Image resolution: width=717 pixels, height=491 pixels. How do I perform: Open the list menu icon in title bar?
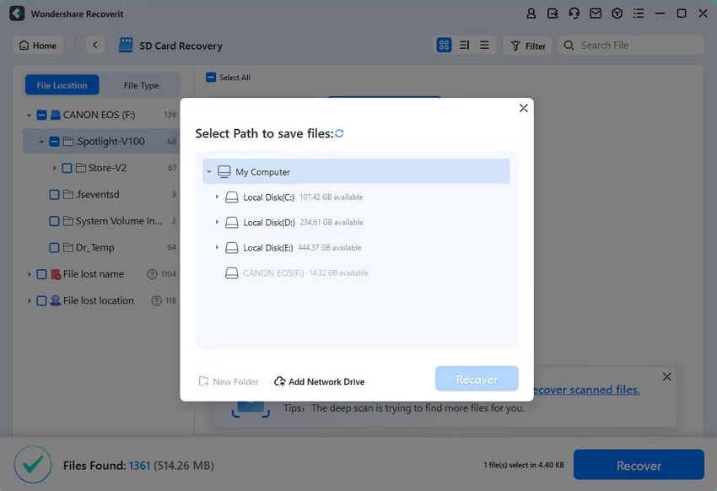point(639,13)
